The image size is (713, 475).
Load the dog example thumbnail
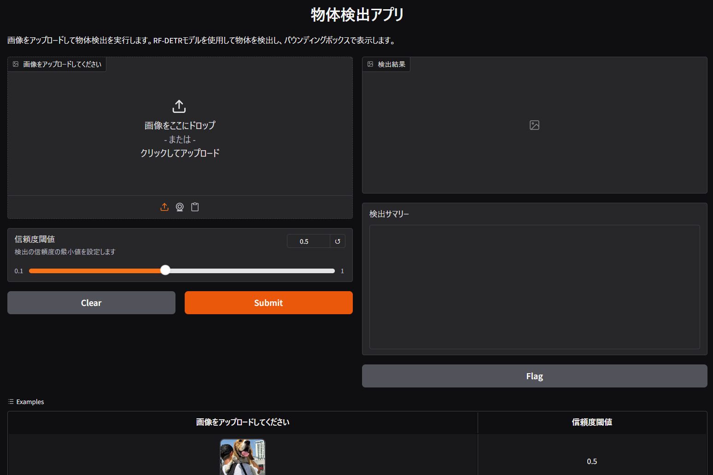tap(243, 457)
